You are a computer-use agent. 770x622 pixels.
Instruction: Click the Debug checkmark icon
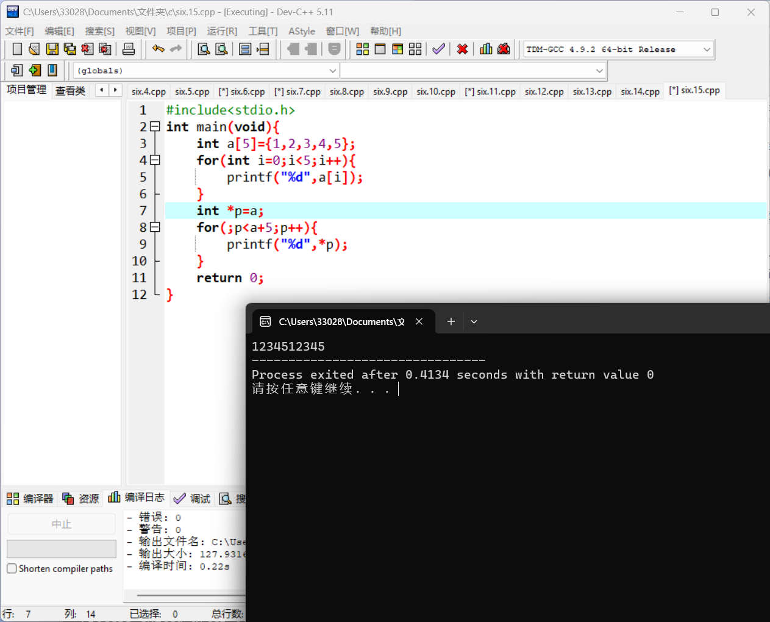point(438,49)
